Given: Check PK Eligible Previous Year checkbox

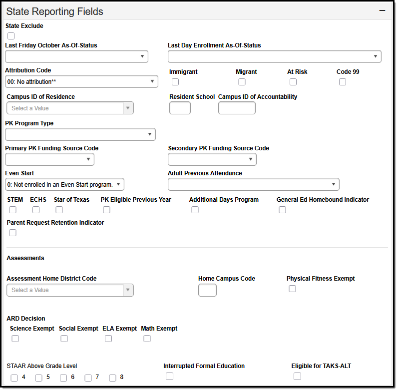Looking at the screenshot, I should [106, 210].
